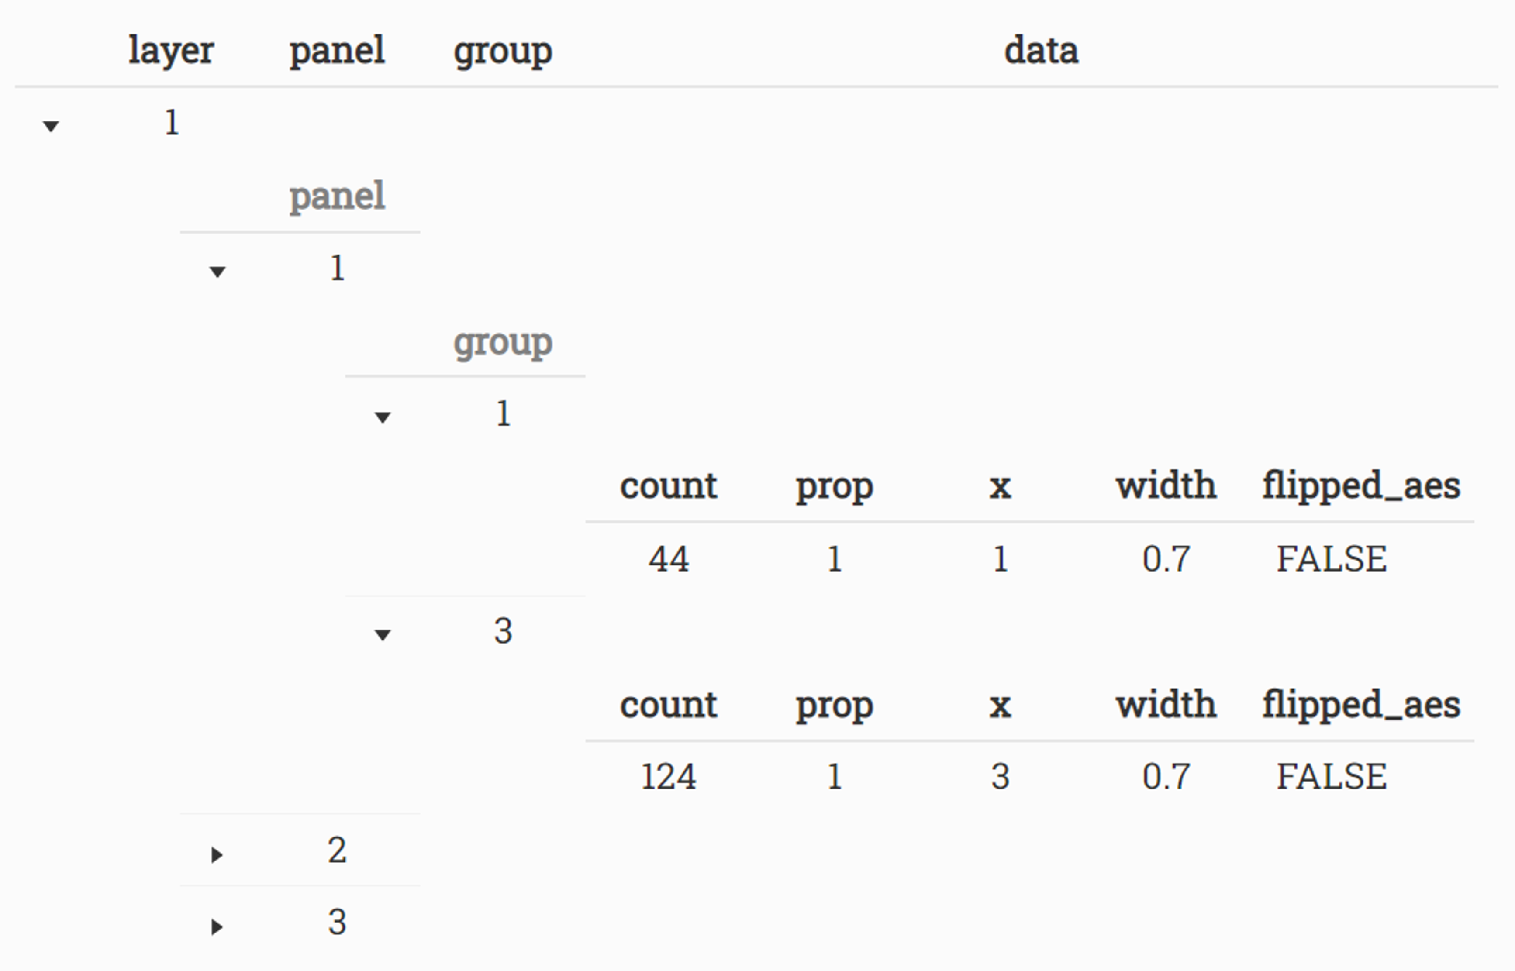Screen dimensions: 1515x971
Task: Click the nested grey 'panel' subheader
Action: [x=337, y=196]
